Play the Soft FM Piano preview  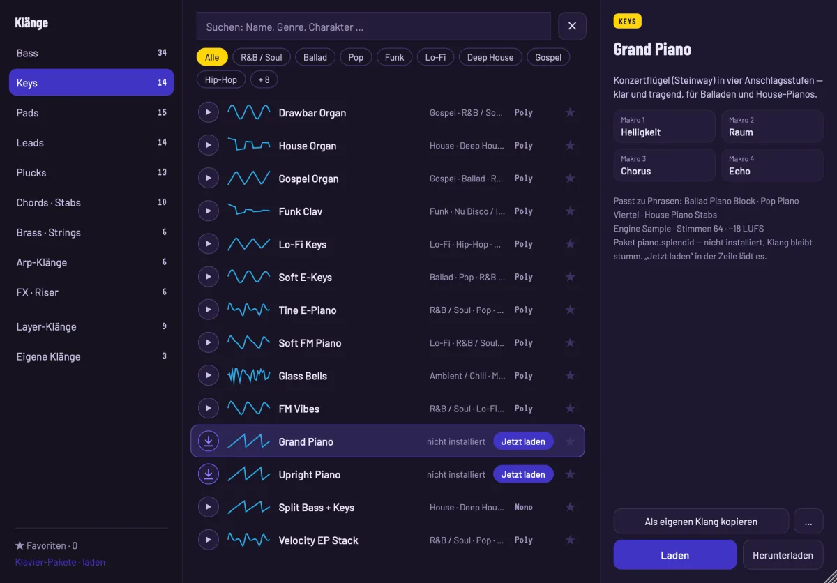(x=209, y=342)
